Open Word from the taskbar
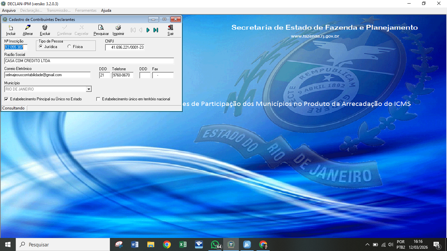The height and width of the screenshot is (251, 447). 135,244
